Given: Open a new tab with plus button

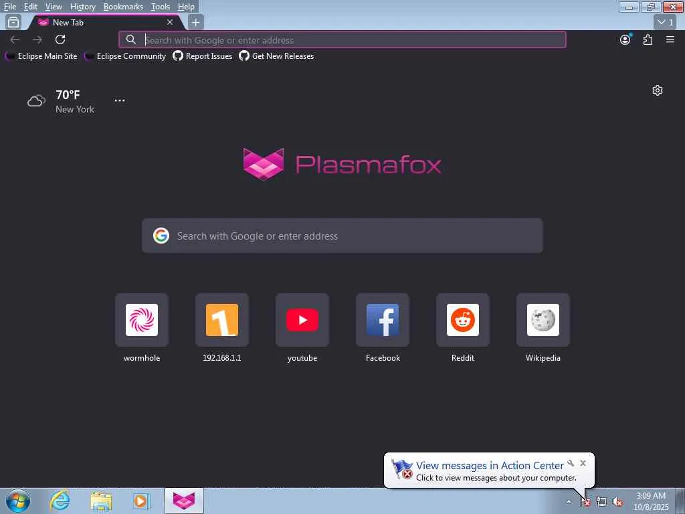Looking at the screenshot, I should [196, 22].
